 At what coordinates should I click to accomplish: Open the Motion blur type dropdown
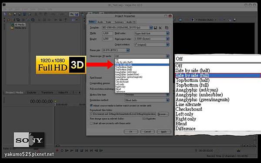147,95
